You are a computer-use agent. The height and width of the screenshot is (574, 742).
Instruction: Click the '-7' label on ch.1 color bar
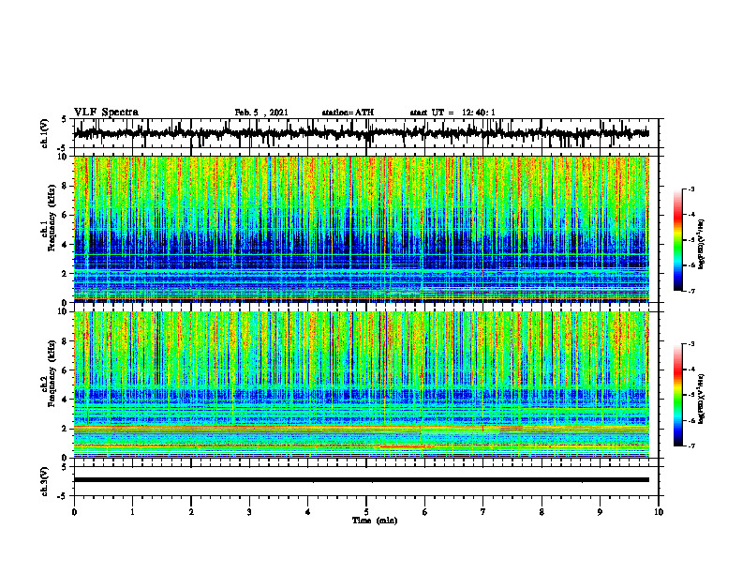[x=691, y=291]
